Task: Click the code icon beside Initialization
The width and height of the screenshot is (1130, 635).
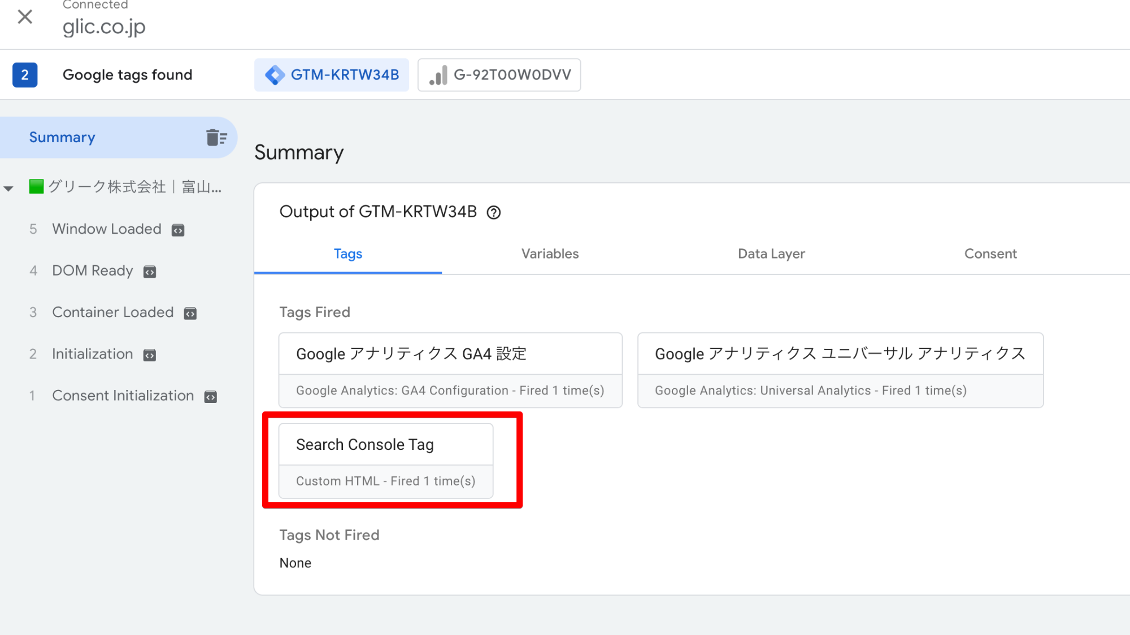Action: (150, 355)
